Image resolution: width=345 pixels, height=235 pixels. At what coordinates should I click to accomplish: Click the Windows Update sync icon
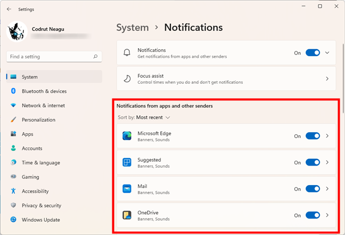pyautogui.click(x=13, y=220)
